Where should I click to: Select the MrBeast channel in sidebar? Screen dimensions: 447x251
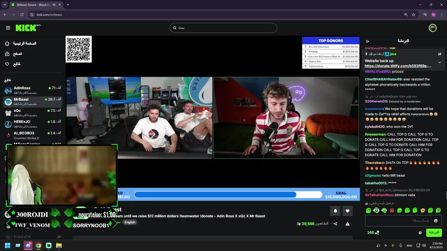[33, 101]
